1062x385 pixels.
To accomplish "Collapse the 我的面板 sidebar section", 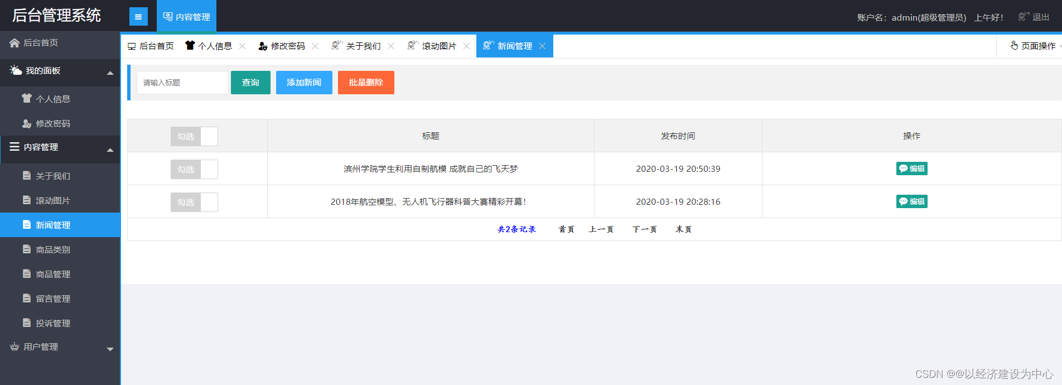I will [x=110, y=73].
